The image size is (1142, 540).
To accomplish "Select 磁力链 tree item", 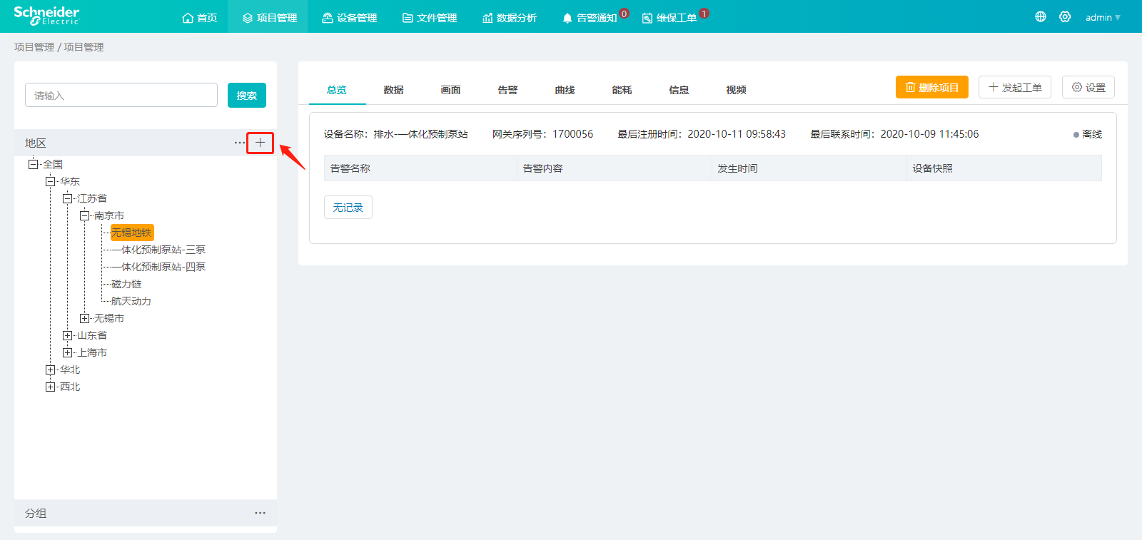I will point(126,284).
